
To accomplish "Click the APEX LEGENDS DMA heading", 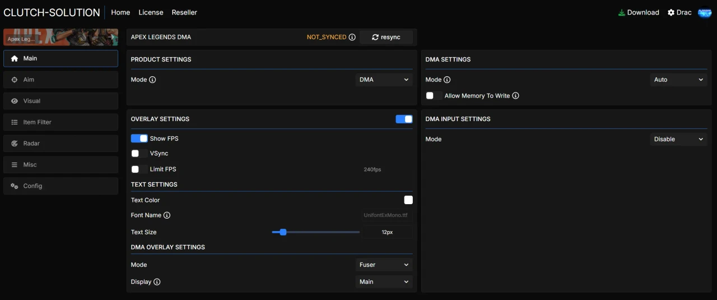I will click(x=161, y=37).
